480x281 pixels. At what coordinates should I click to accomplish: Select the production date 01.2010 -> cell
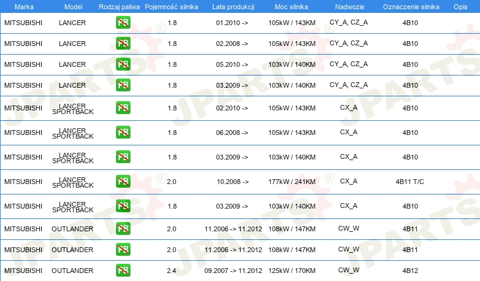pyautogui.click(x=232, y=23)
